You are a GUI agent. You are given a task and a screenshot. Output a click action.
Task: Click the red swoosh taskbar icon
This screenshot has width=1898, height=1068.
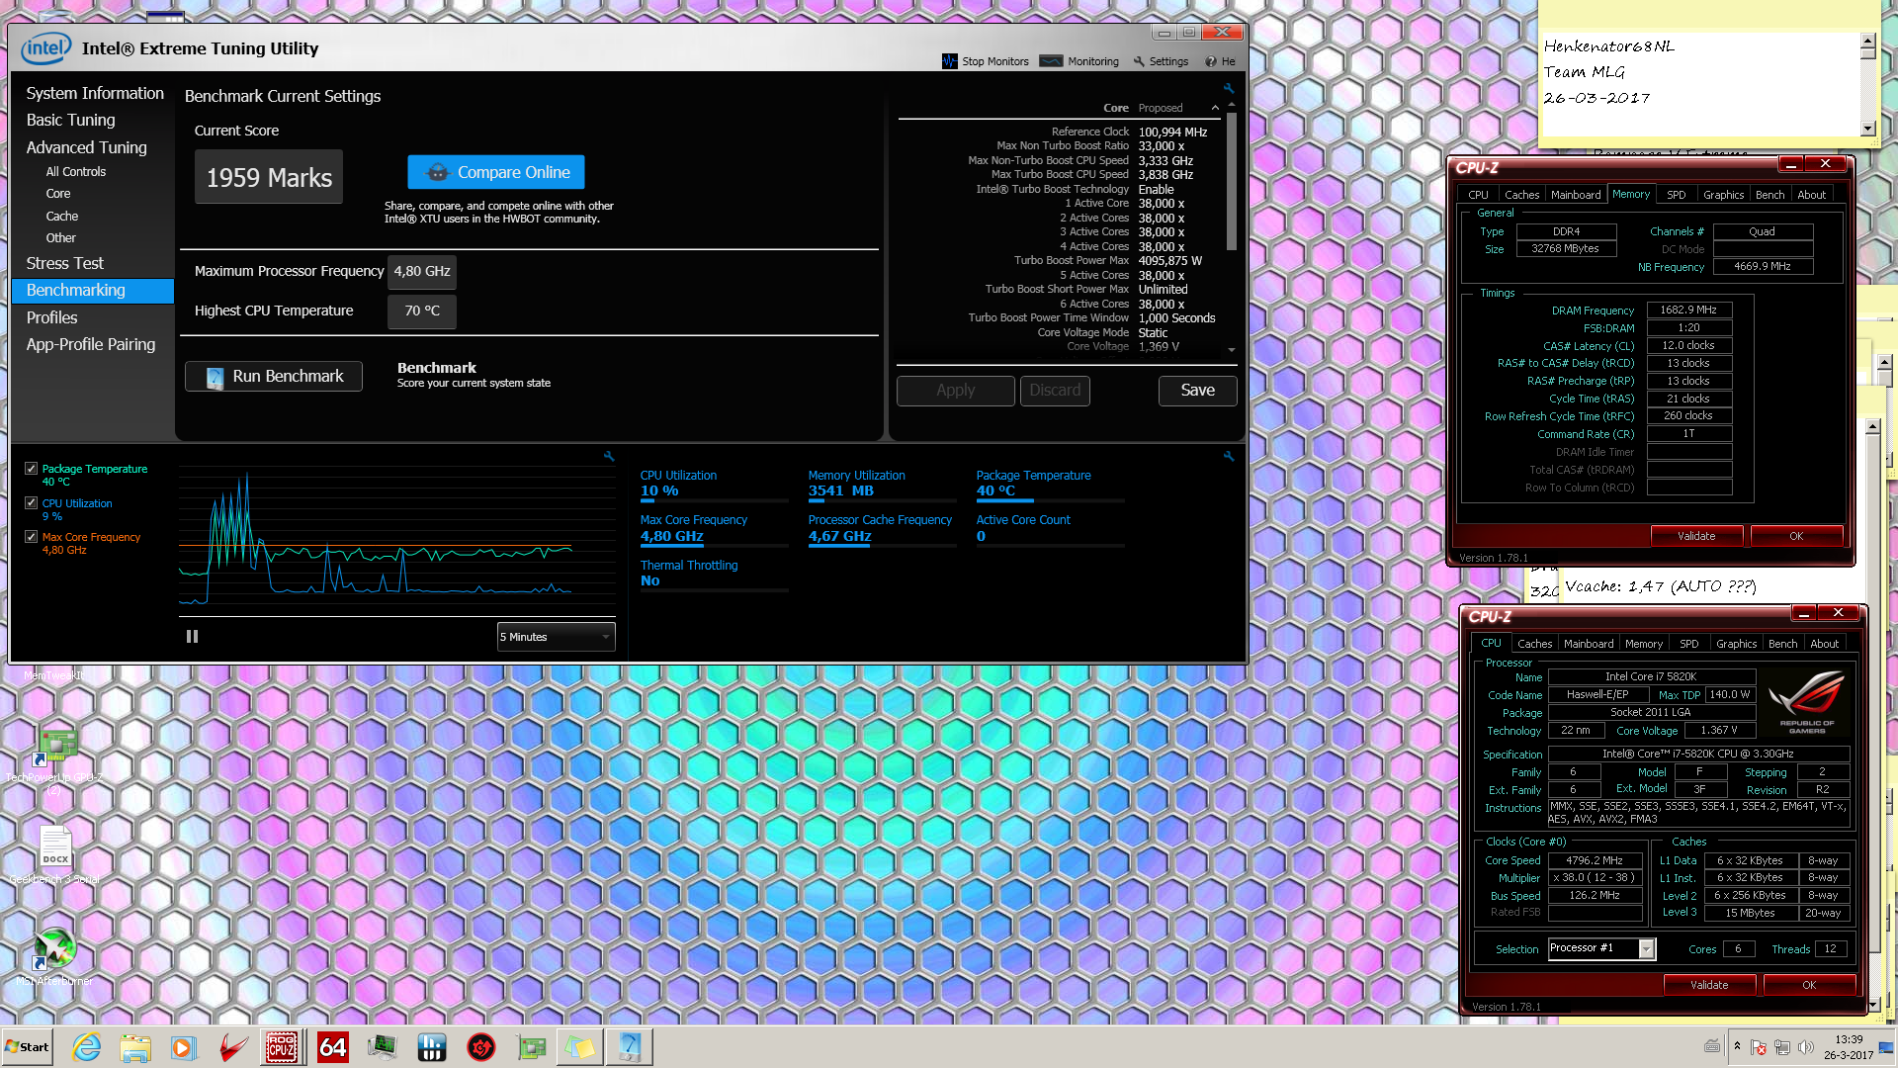(x=233, y=1047)
